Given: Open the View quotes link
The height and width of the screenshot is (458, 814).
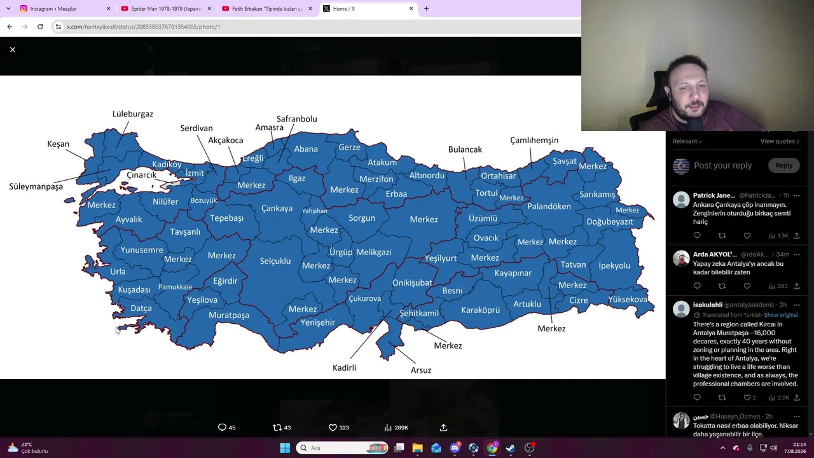Looking at the screenshot, I should click(780, 141).
